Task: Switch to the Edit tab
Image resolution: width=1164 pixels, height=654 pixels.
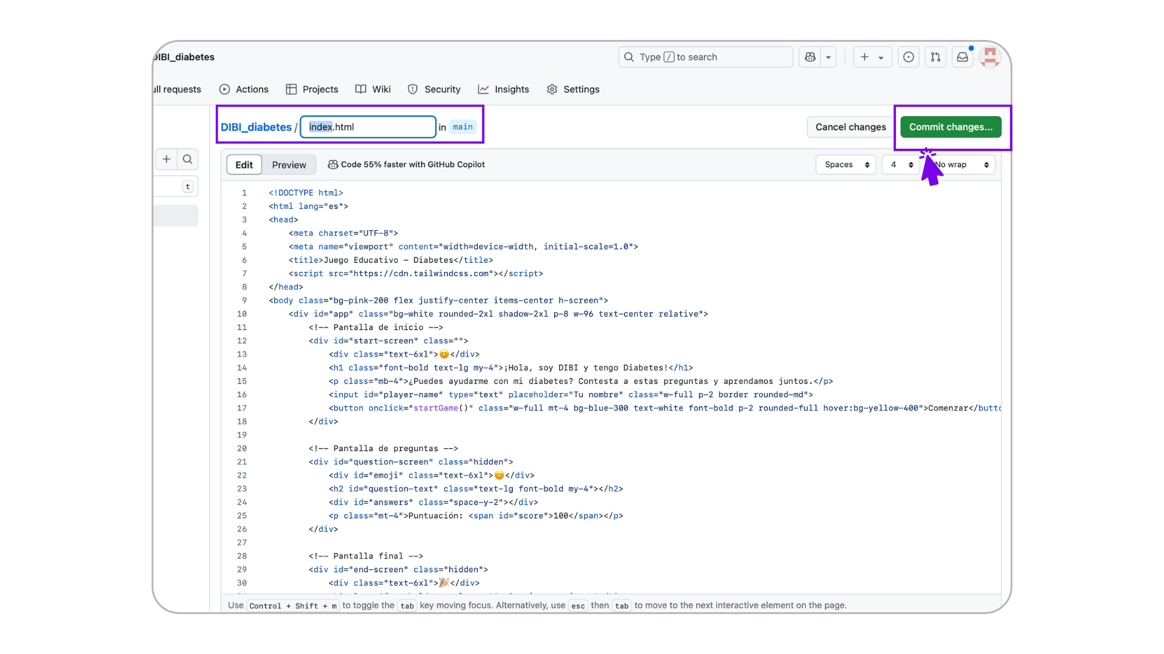Action: pos(244,165)
